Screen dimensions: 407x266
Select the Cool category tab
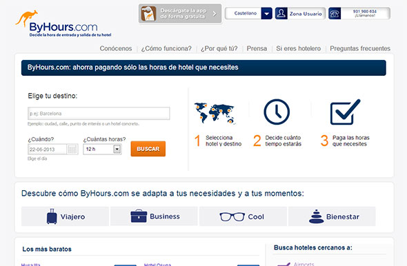pos(243,216)
